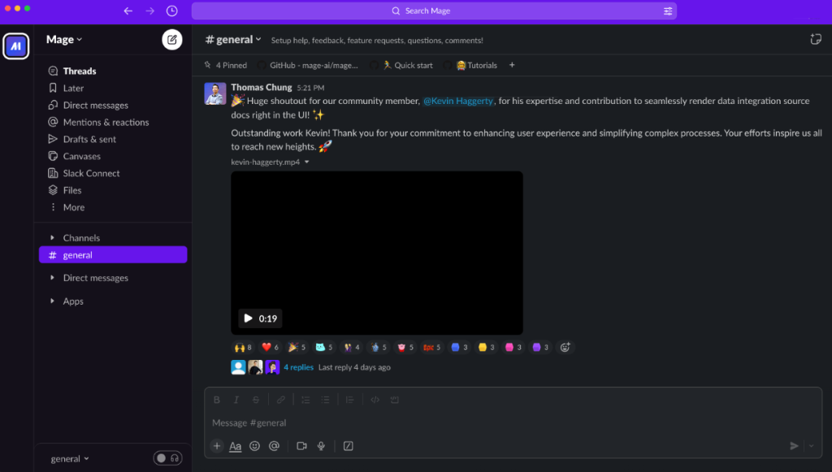Select the highlighted general channel in the sidebar
This screenshot has width=832, height=472.
pos(113,254)
